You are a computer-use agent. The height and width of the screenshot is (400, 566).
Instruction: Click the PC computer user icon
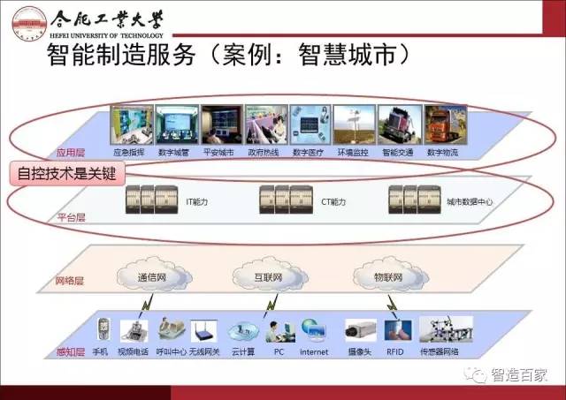pos(278,331)
